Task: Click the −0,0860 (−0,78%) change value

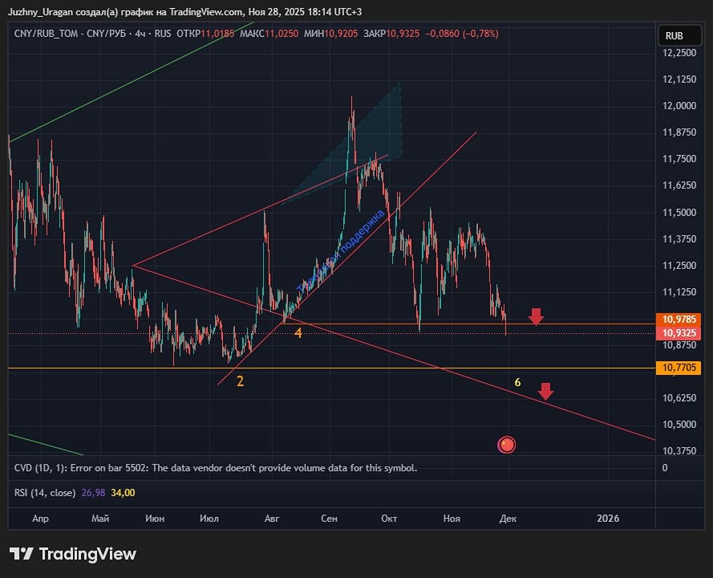Action: point(462,34)
